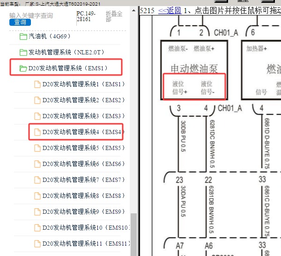
Task: Click file icon of EMS2 document row
Action: (37, 100)
